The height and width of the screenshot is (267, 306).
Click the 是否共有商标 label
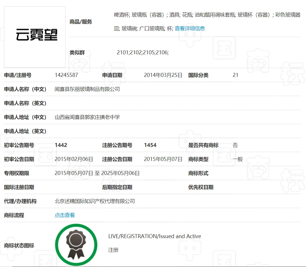[203, 145]
